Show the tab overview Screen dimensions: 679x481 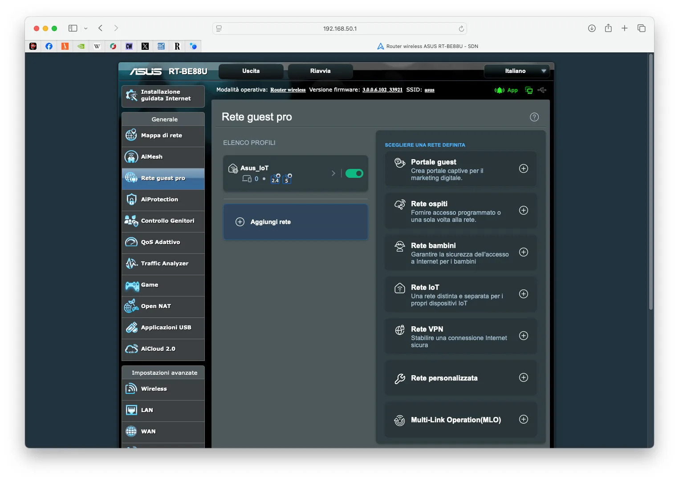tap(642, 28)
